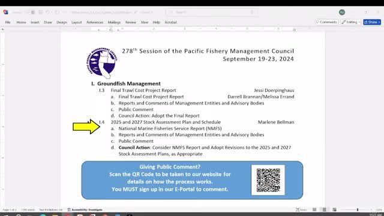Viewport: 384px width, 216px height.
Task: Open the Comments pane button
Action: [x=326, y=22]
